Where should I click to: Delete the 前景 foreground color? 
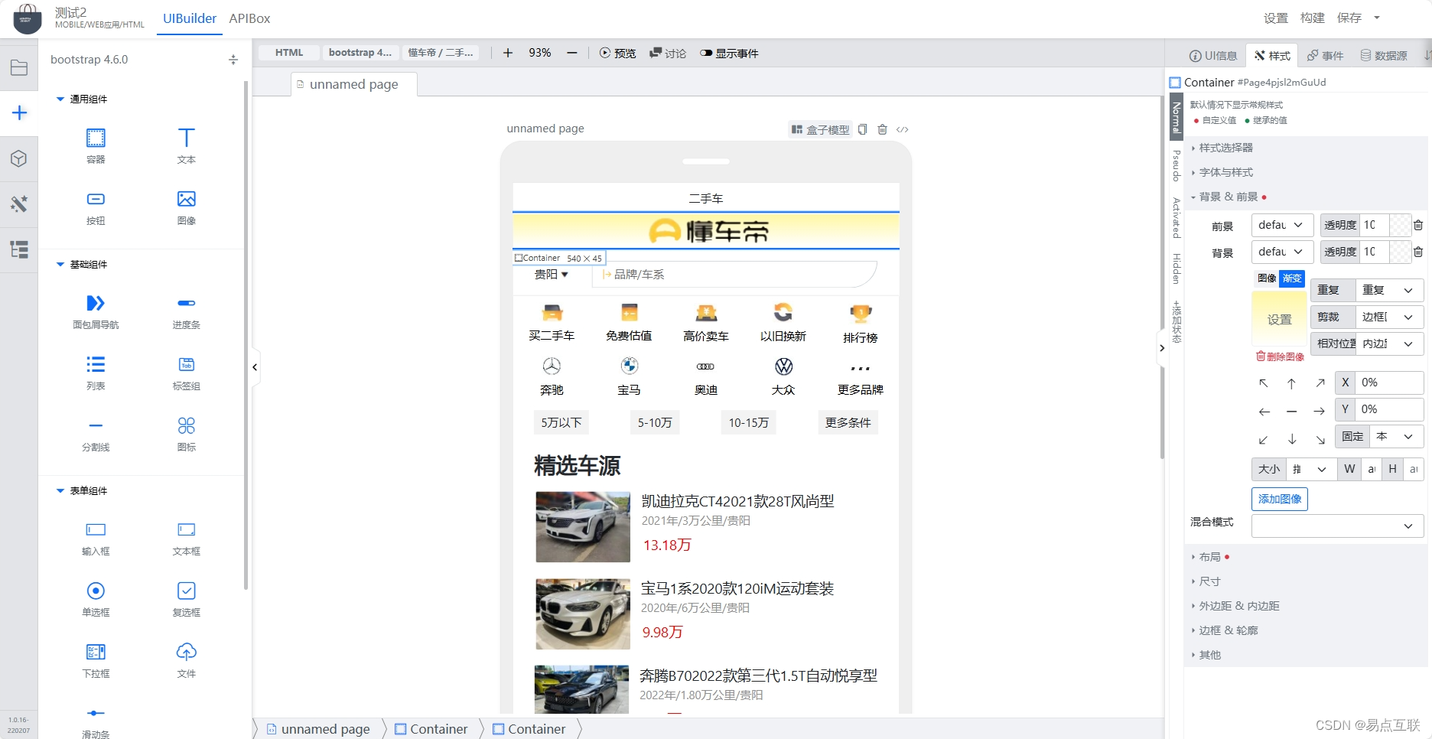pyautogui.click(x=1418, y=225)
